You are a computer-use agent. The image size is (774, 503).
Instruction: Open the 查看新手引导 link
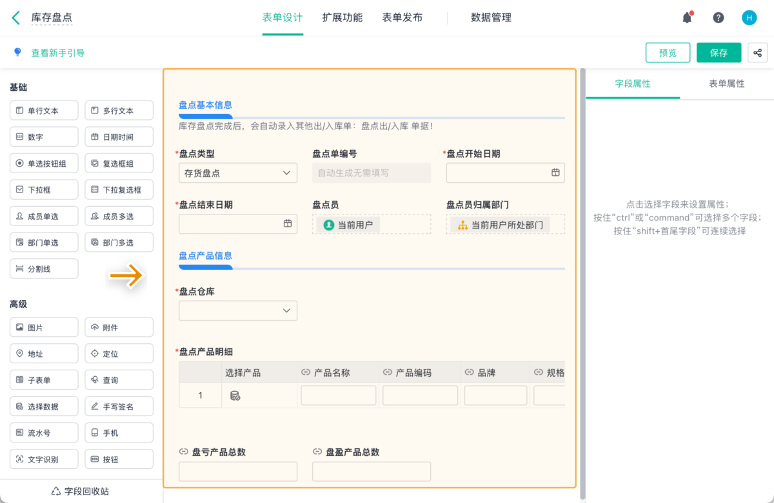click(58, 53)
